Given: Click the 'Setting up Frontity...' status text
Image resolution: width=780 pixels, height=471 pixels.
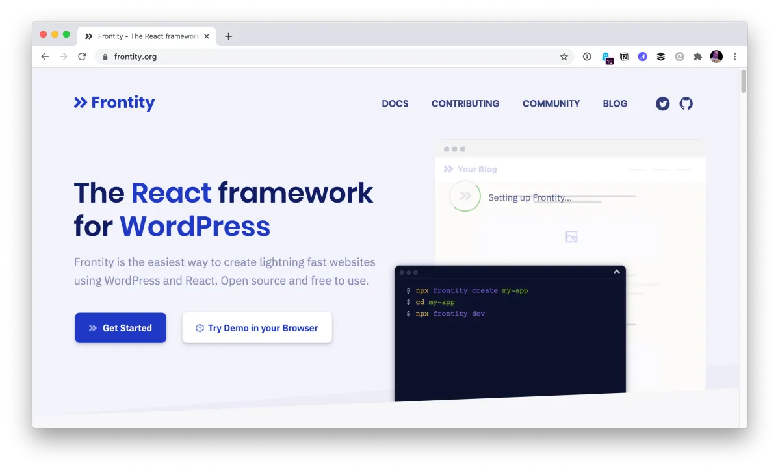Looking at the screenshot, I should tap(530, 197).
